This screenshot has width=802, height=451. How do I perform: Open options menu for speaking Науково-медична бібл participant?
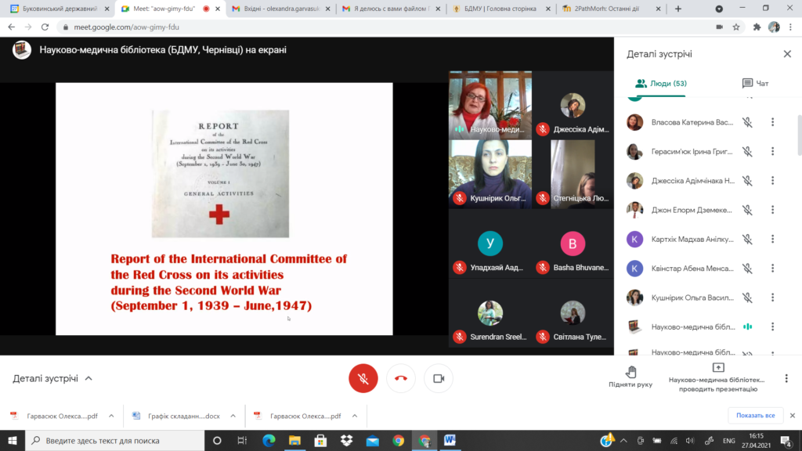[773, 327]
